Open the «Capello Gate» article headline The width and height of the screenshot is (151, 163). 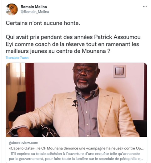pyautogui.click(x=76, y=148)
